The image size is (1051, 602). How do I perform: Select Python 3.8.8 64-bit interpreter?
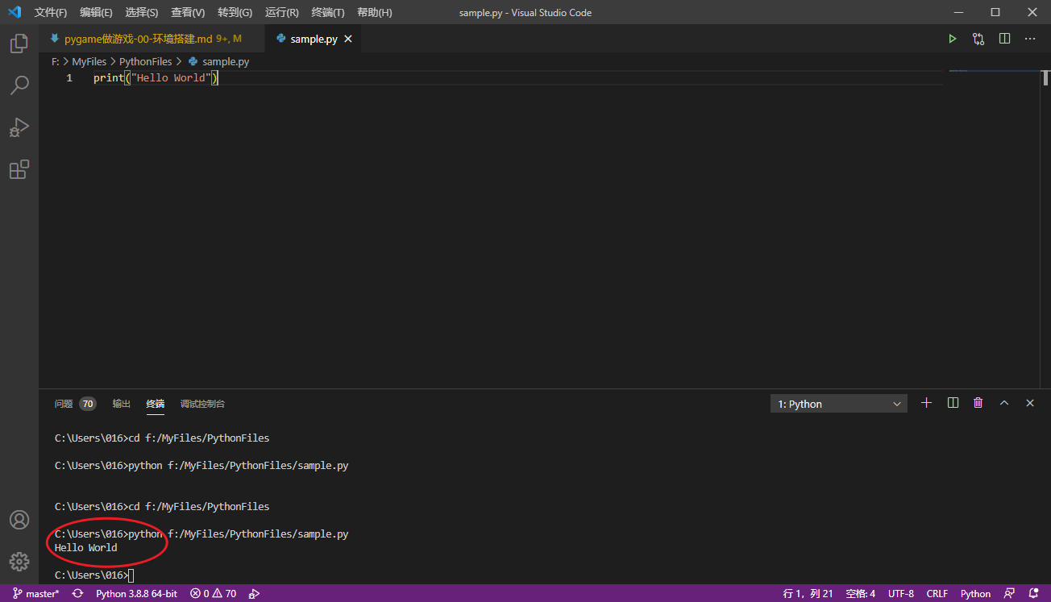coord(136,594)
